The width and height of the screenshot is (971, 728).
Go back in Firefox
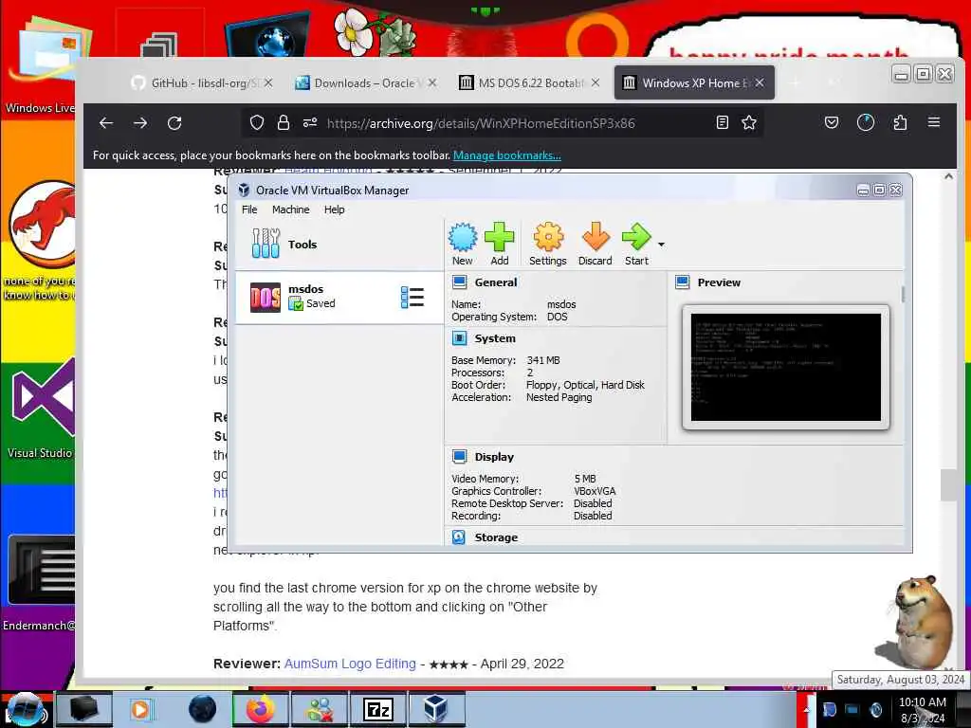106,123
